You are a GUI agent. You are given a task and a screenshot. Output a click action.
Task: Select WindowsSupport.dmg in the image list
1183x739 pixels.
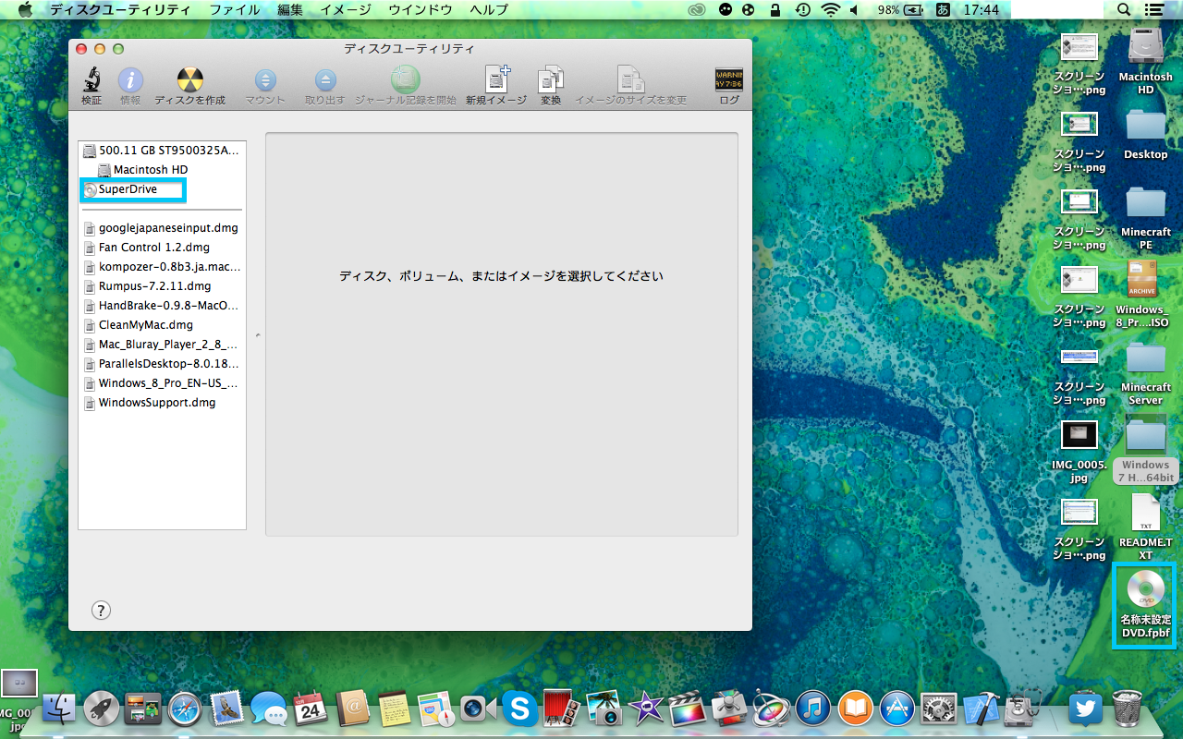(156, 403)
